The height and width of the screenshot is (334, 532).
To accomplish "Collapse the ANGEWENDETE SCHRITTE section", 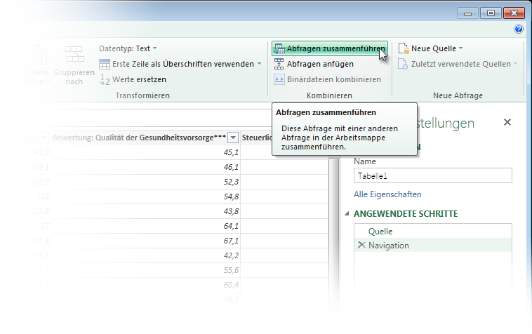I will [347, 213].
